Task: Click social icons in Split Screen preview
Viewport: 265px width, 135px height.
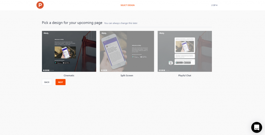Action: [x=104, y=70]
